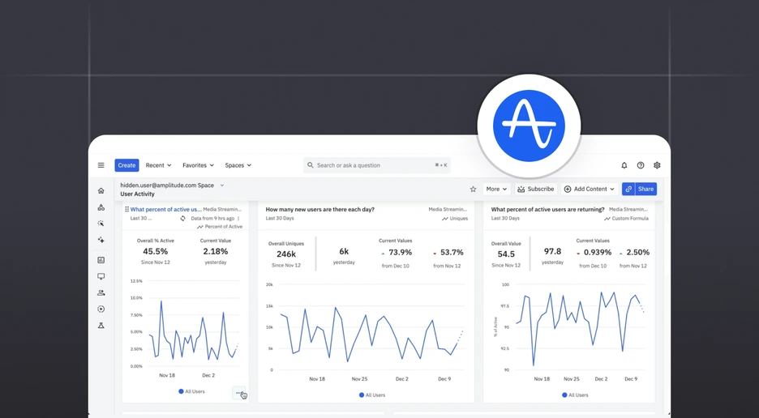Open the settings gear icon

657,165
